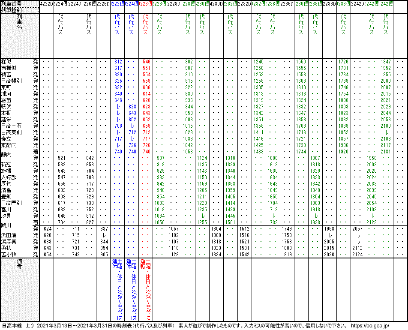The width and height of the screenshot is (408, 330).
Task: Select the 備考 remarks row label
Action: click(x=19, y=263)
